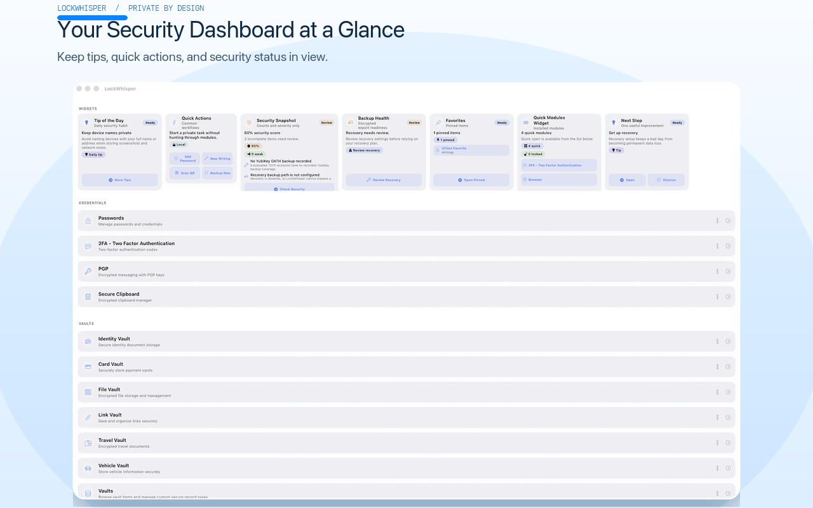Click the Daily tip tag

tap(94, 154)
